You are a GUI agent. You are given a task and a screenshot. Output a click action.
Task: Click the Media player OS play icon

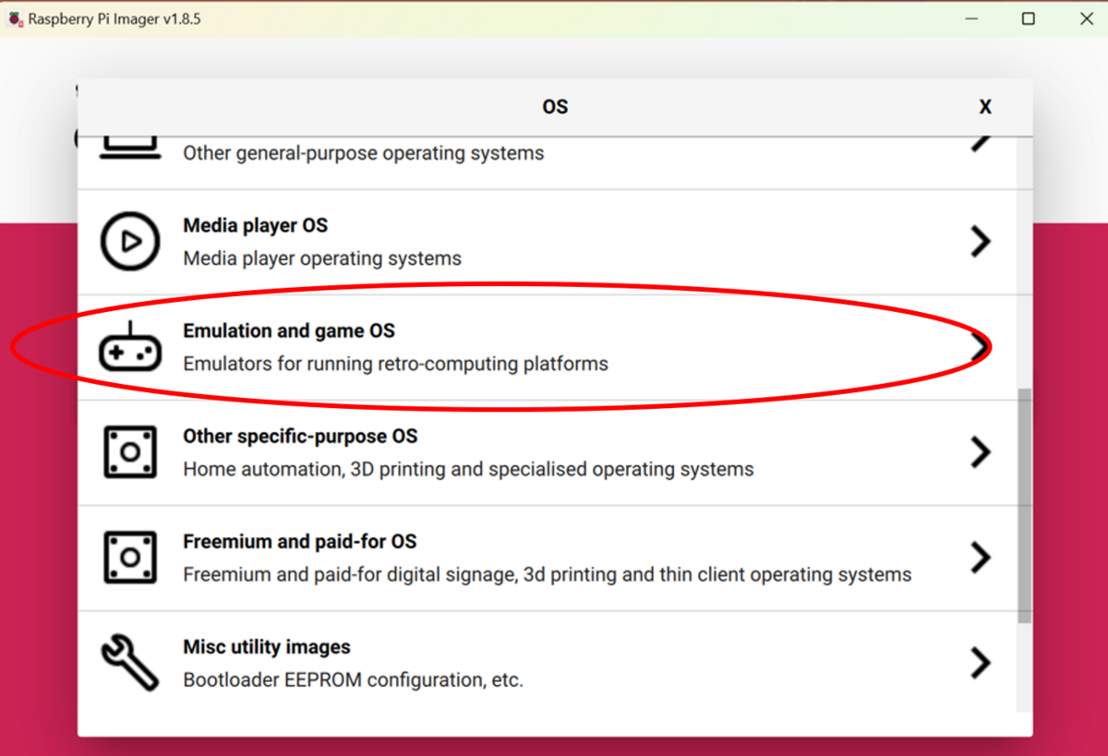pyautogui.click(x=130, y=242)
